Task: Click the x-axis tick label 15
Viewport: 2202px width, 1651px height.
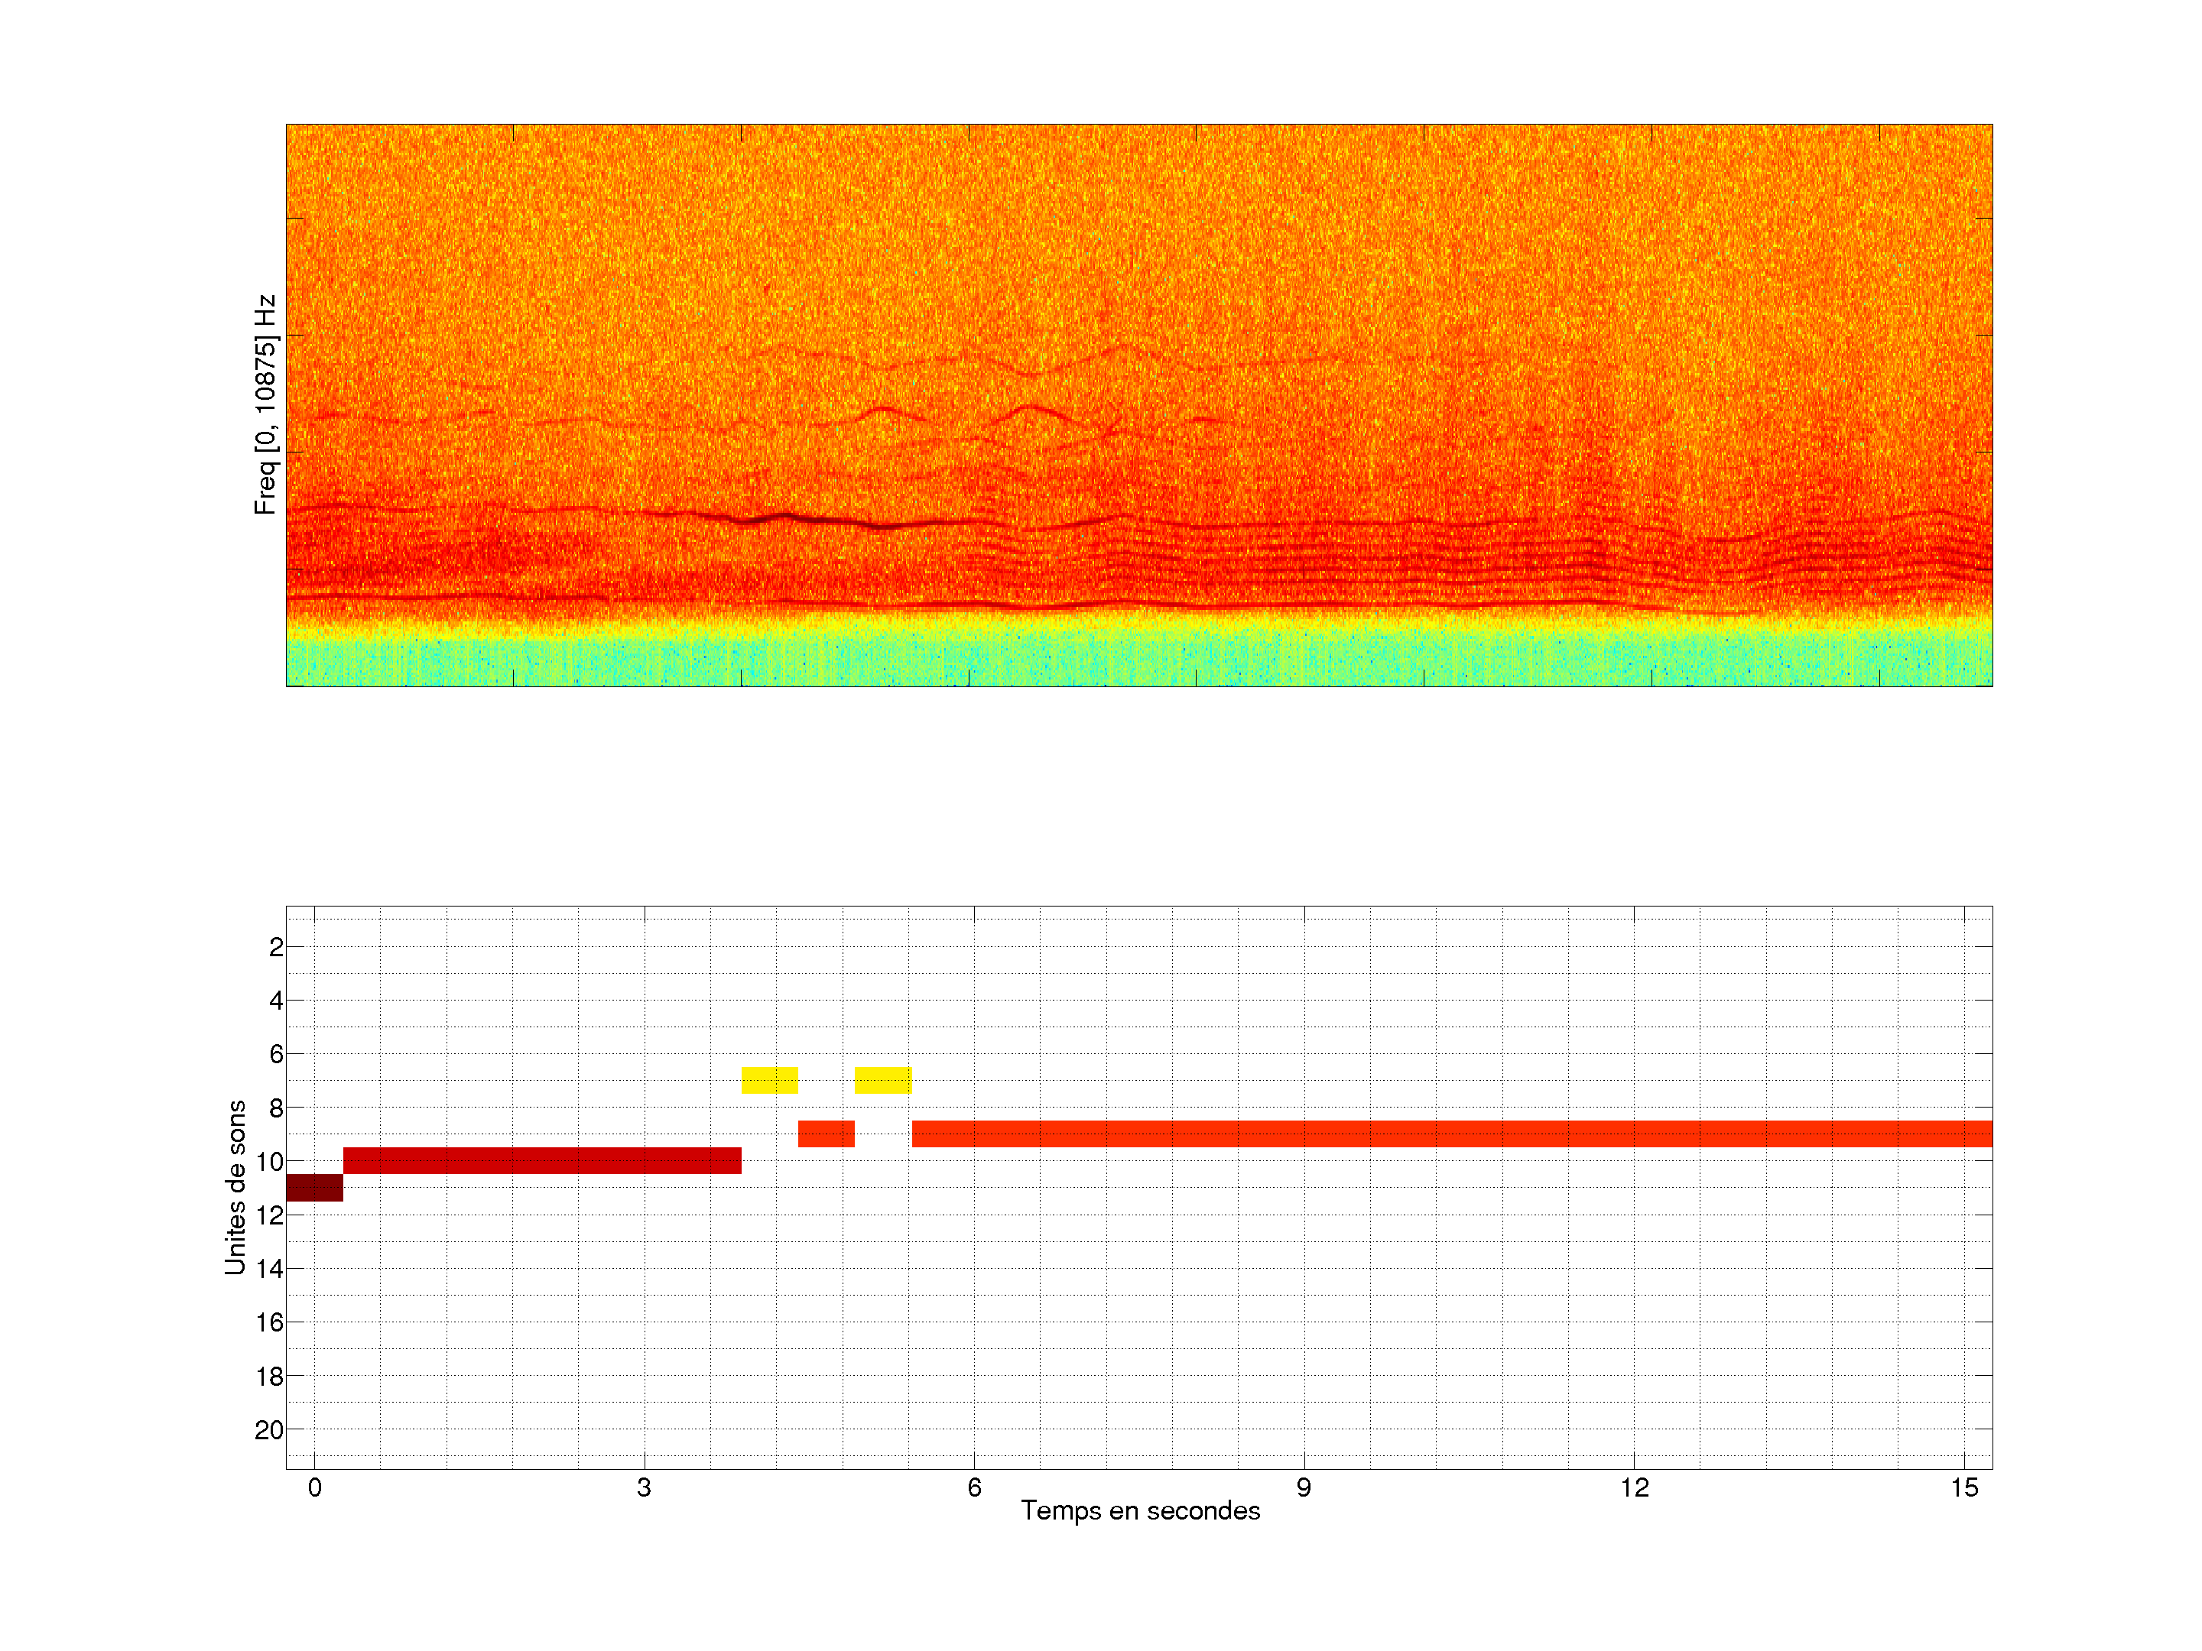Action: pyautogui.click(x=1963, y=1487)
